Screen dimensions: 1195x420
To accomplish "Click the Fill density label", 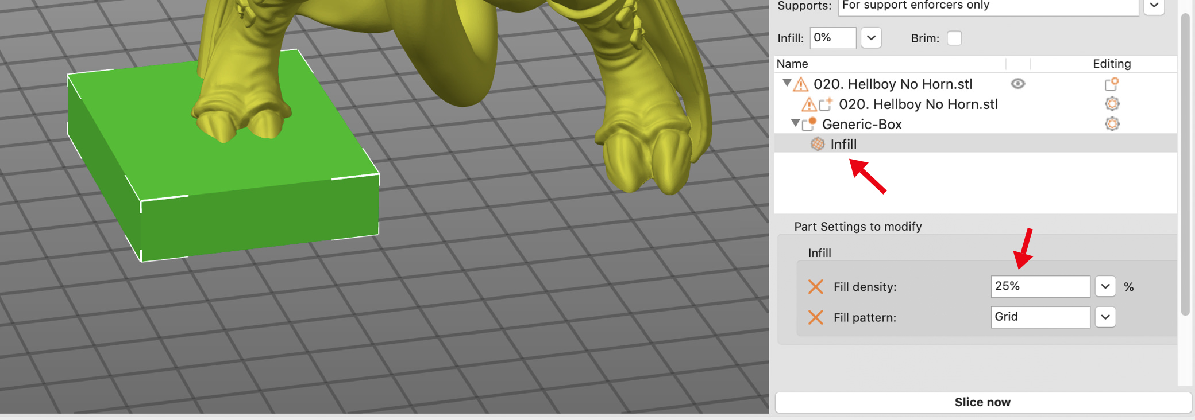I will click(865, 287).
